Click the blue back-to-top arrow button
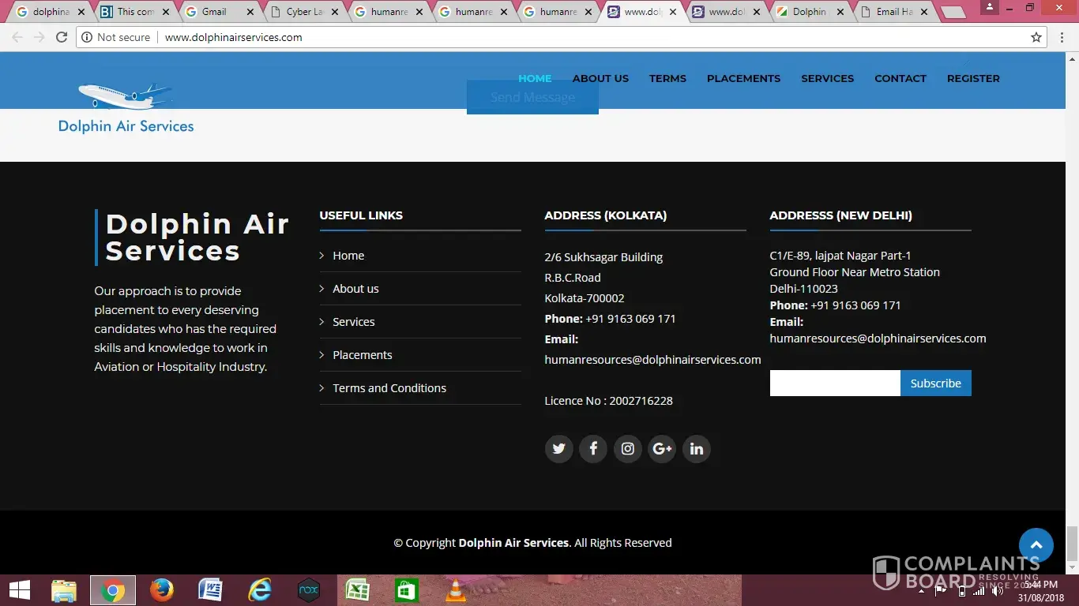The width and height of the screenshot is (1079, 606). point(1036,545)
